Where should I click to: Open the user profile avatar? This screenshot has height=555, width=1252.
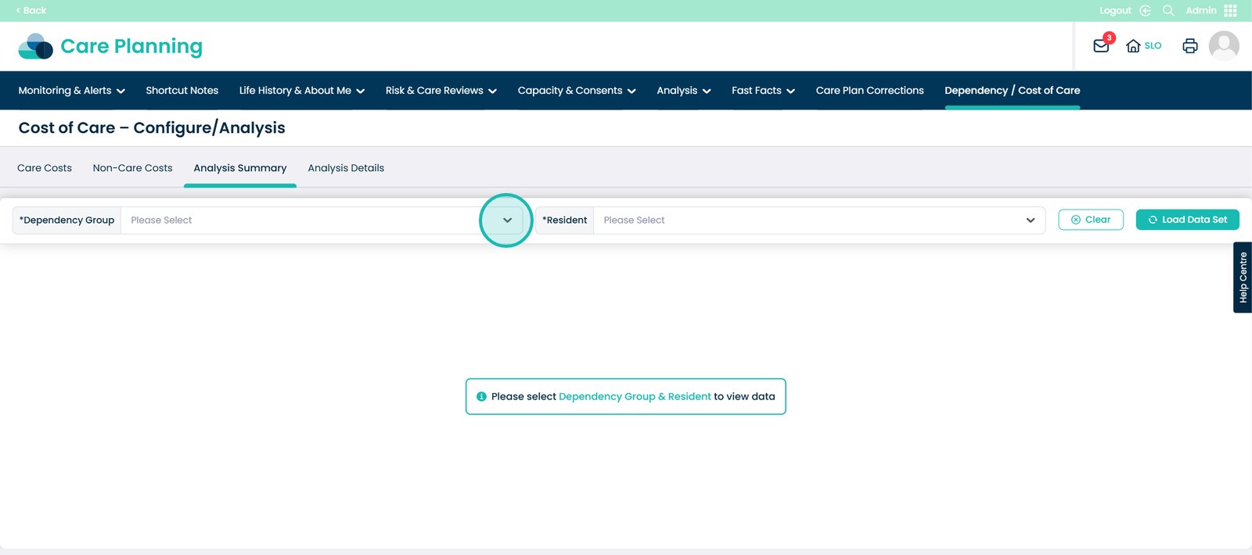click(x=1224, y=46)
